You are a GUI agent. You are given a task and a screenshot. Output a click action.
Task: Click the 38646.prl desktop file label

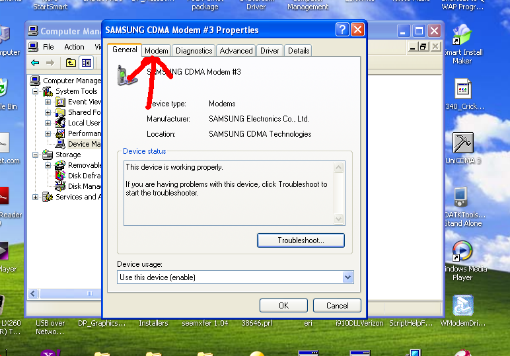pos(256,323)
